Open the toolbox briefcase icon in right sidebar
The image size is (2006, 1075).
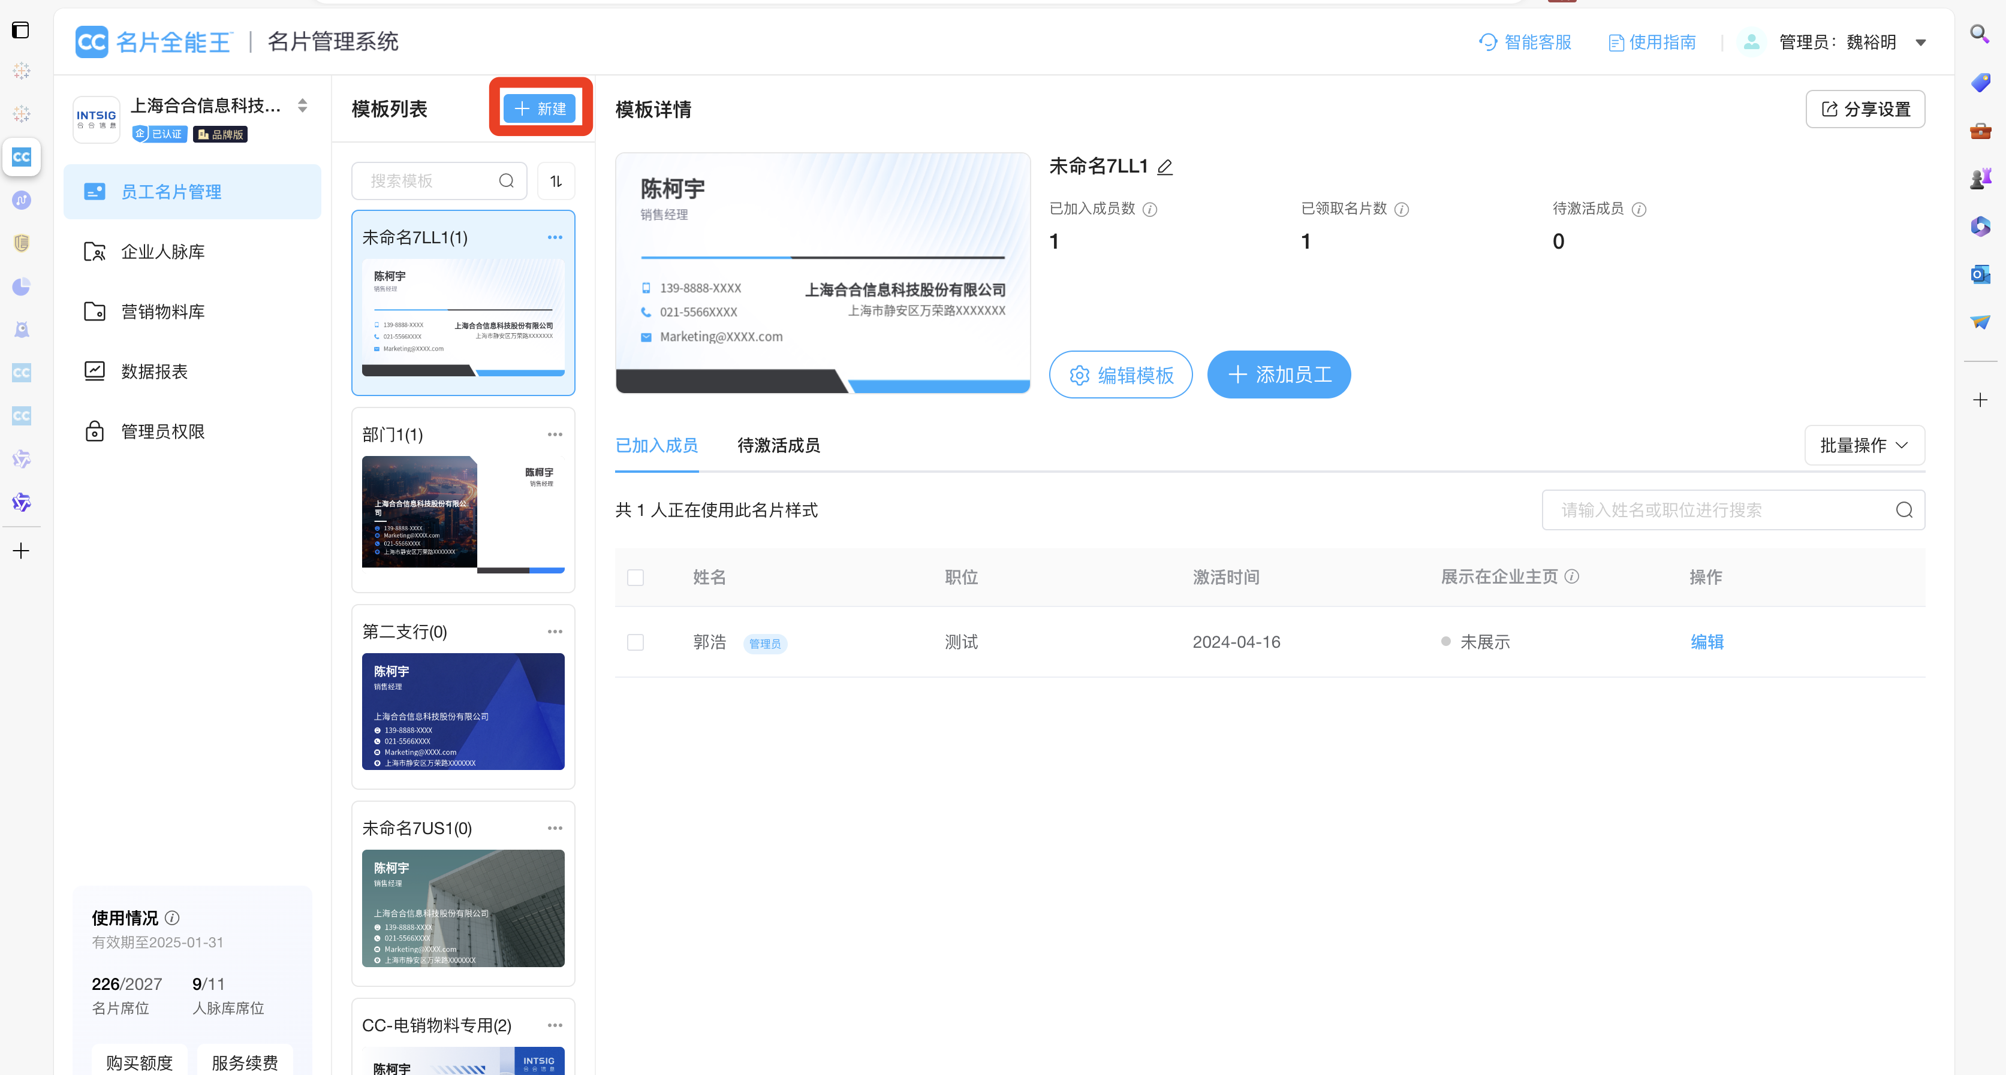coord(1980,130)
